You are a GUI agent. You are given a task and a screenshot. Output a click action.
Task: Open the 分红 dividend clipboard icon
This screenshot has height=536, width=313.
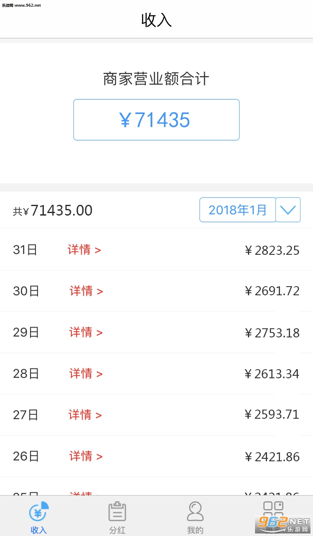pyautogui.click(x=117, y=512)
